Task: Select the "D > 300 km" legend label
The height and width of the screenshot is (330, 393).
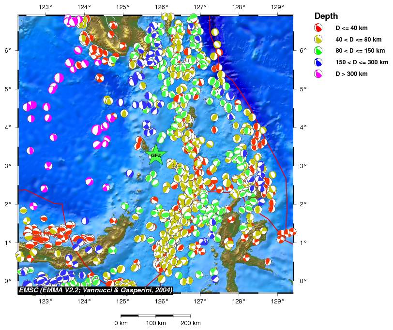Action: [351, 74]
